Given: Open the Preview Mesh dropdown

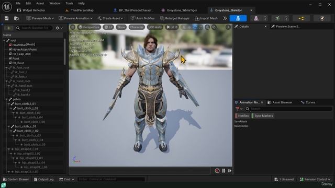Looking at the screenshot, I should pos(40,18).
